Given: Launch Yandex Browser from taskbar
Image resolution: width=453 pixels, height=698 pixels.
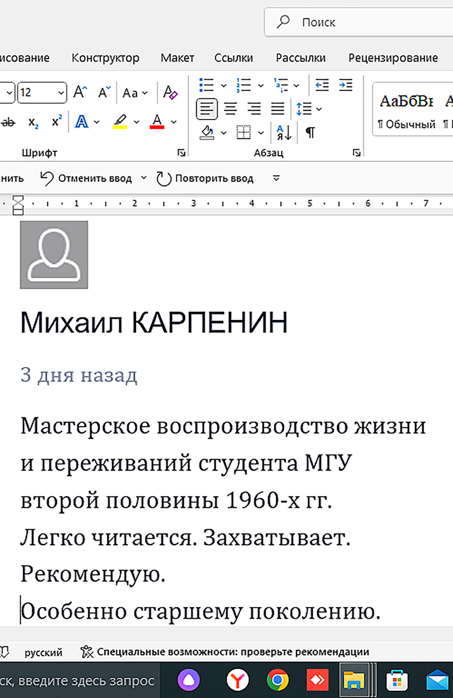Looking at the screenshot, I should 237,680.
